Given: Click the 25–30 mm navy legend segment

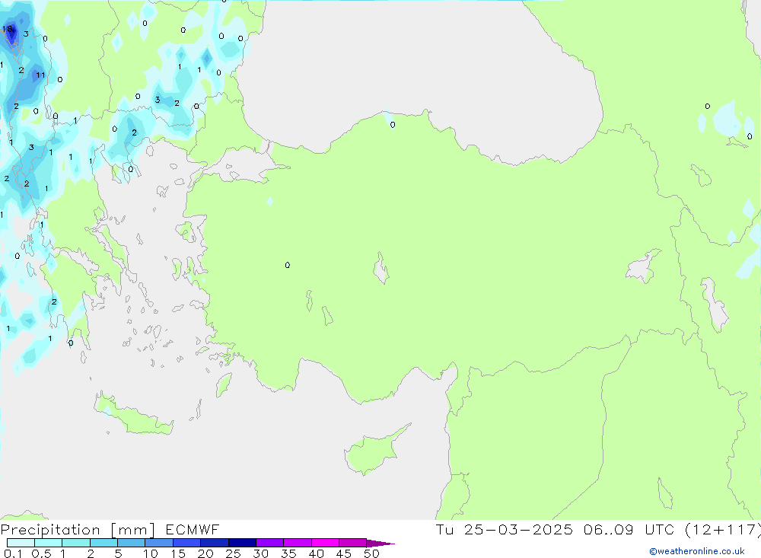Looking at the screenshot, I should 242,543.
